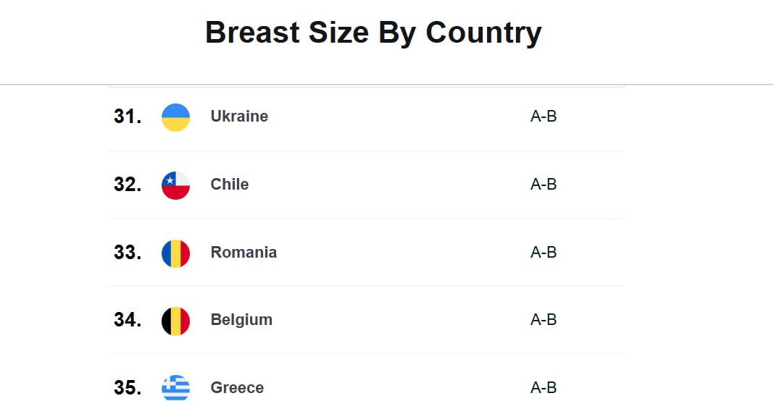Click the Romania flag icon
The height and width of the screenshot is (401, 774).
point(175,253)
